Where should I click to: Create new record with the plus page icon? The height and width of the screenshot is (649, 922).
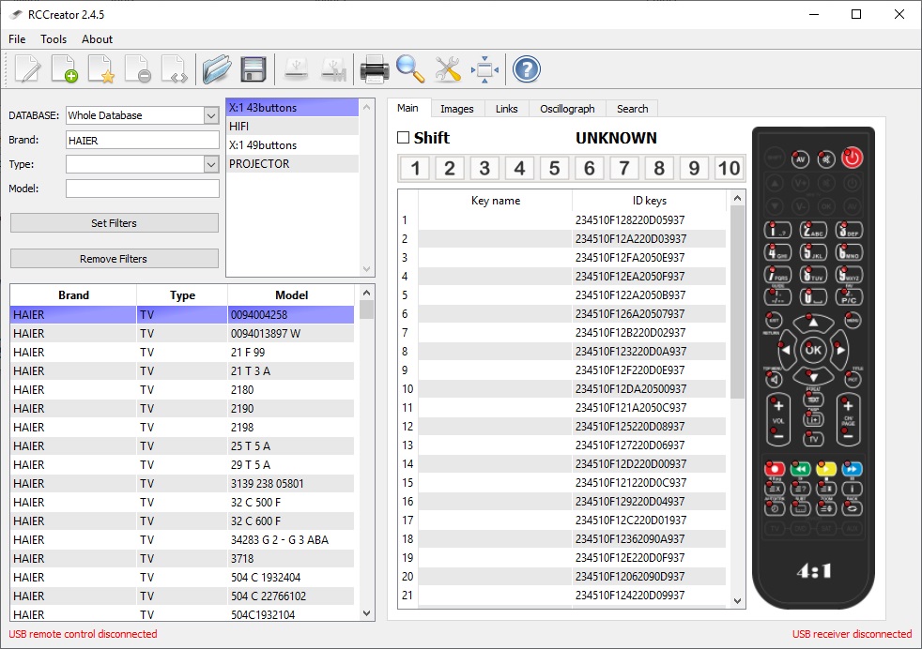[x=64, y=68]
